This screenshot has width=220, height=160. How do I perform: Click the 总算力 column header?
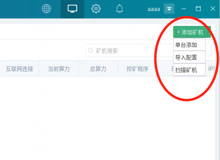coord(98,69)
